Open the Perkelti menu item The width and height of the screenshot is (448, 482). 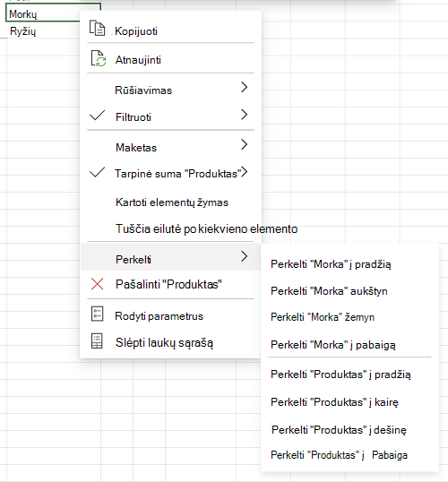170,257
